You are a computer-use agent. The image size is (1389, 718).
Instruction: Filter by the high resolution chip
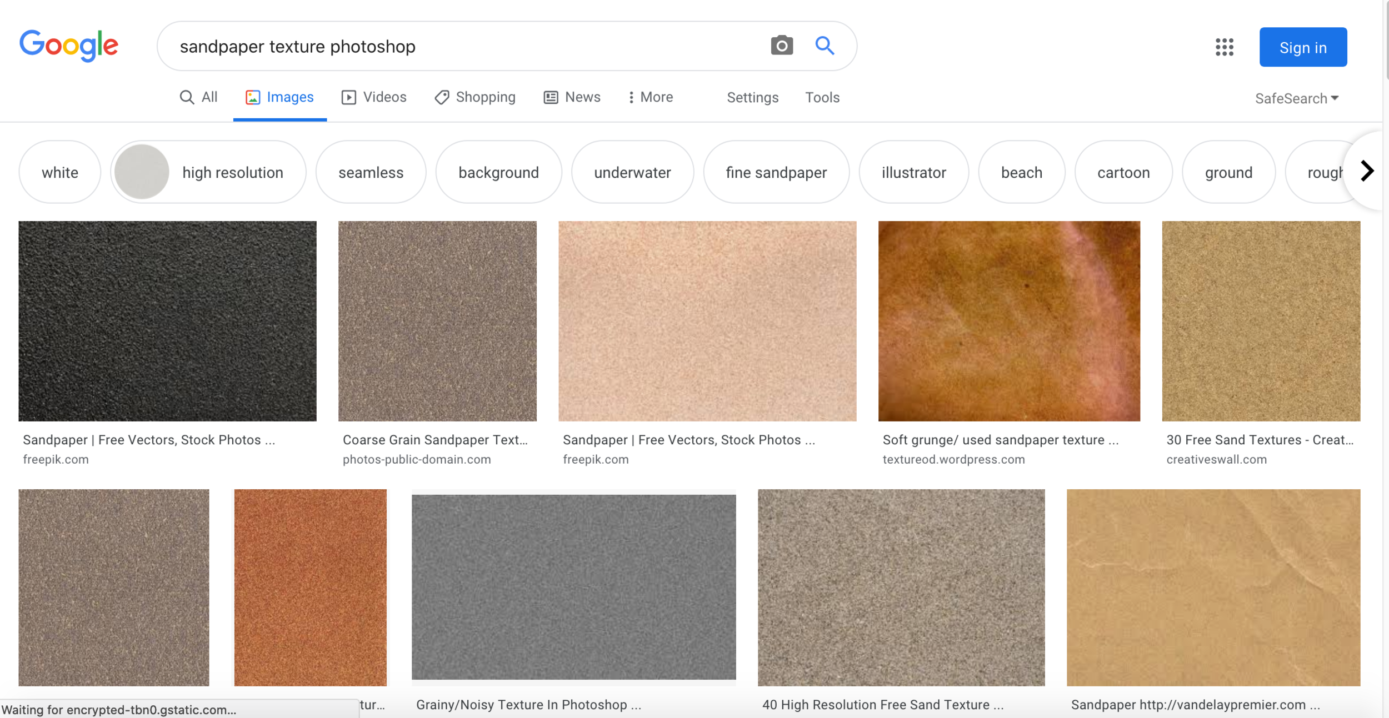click(208, 172)
